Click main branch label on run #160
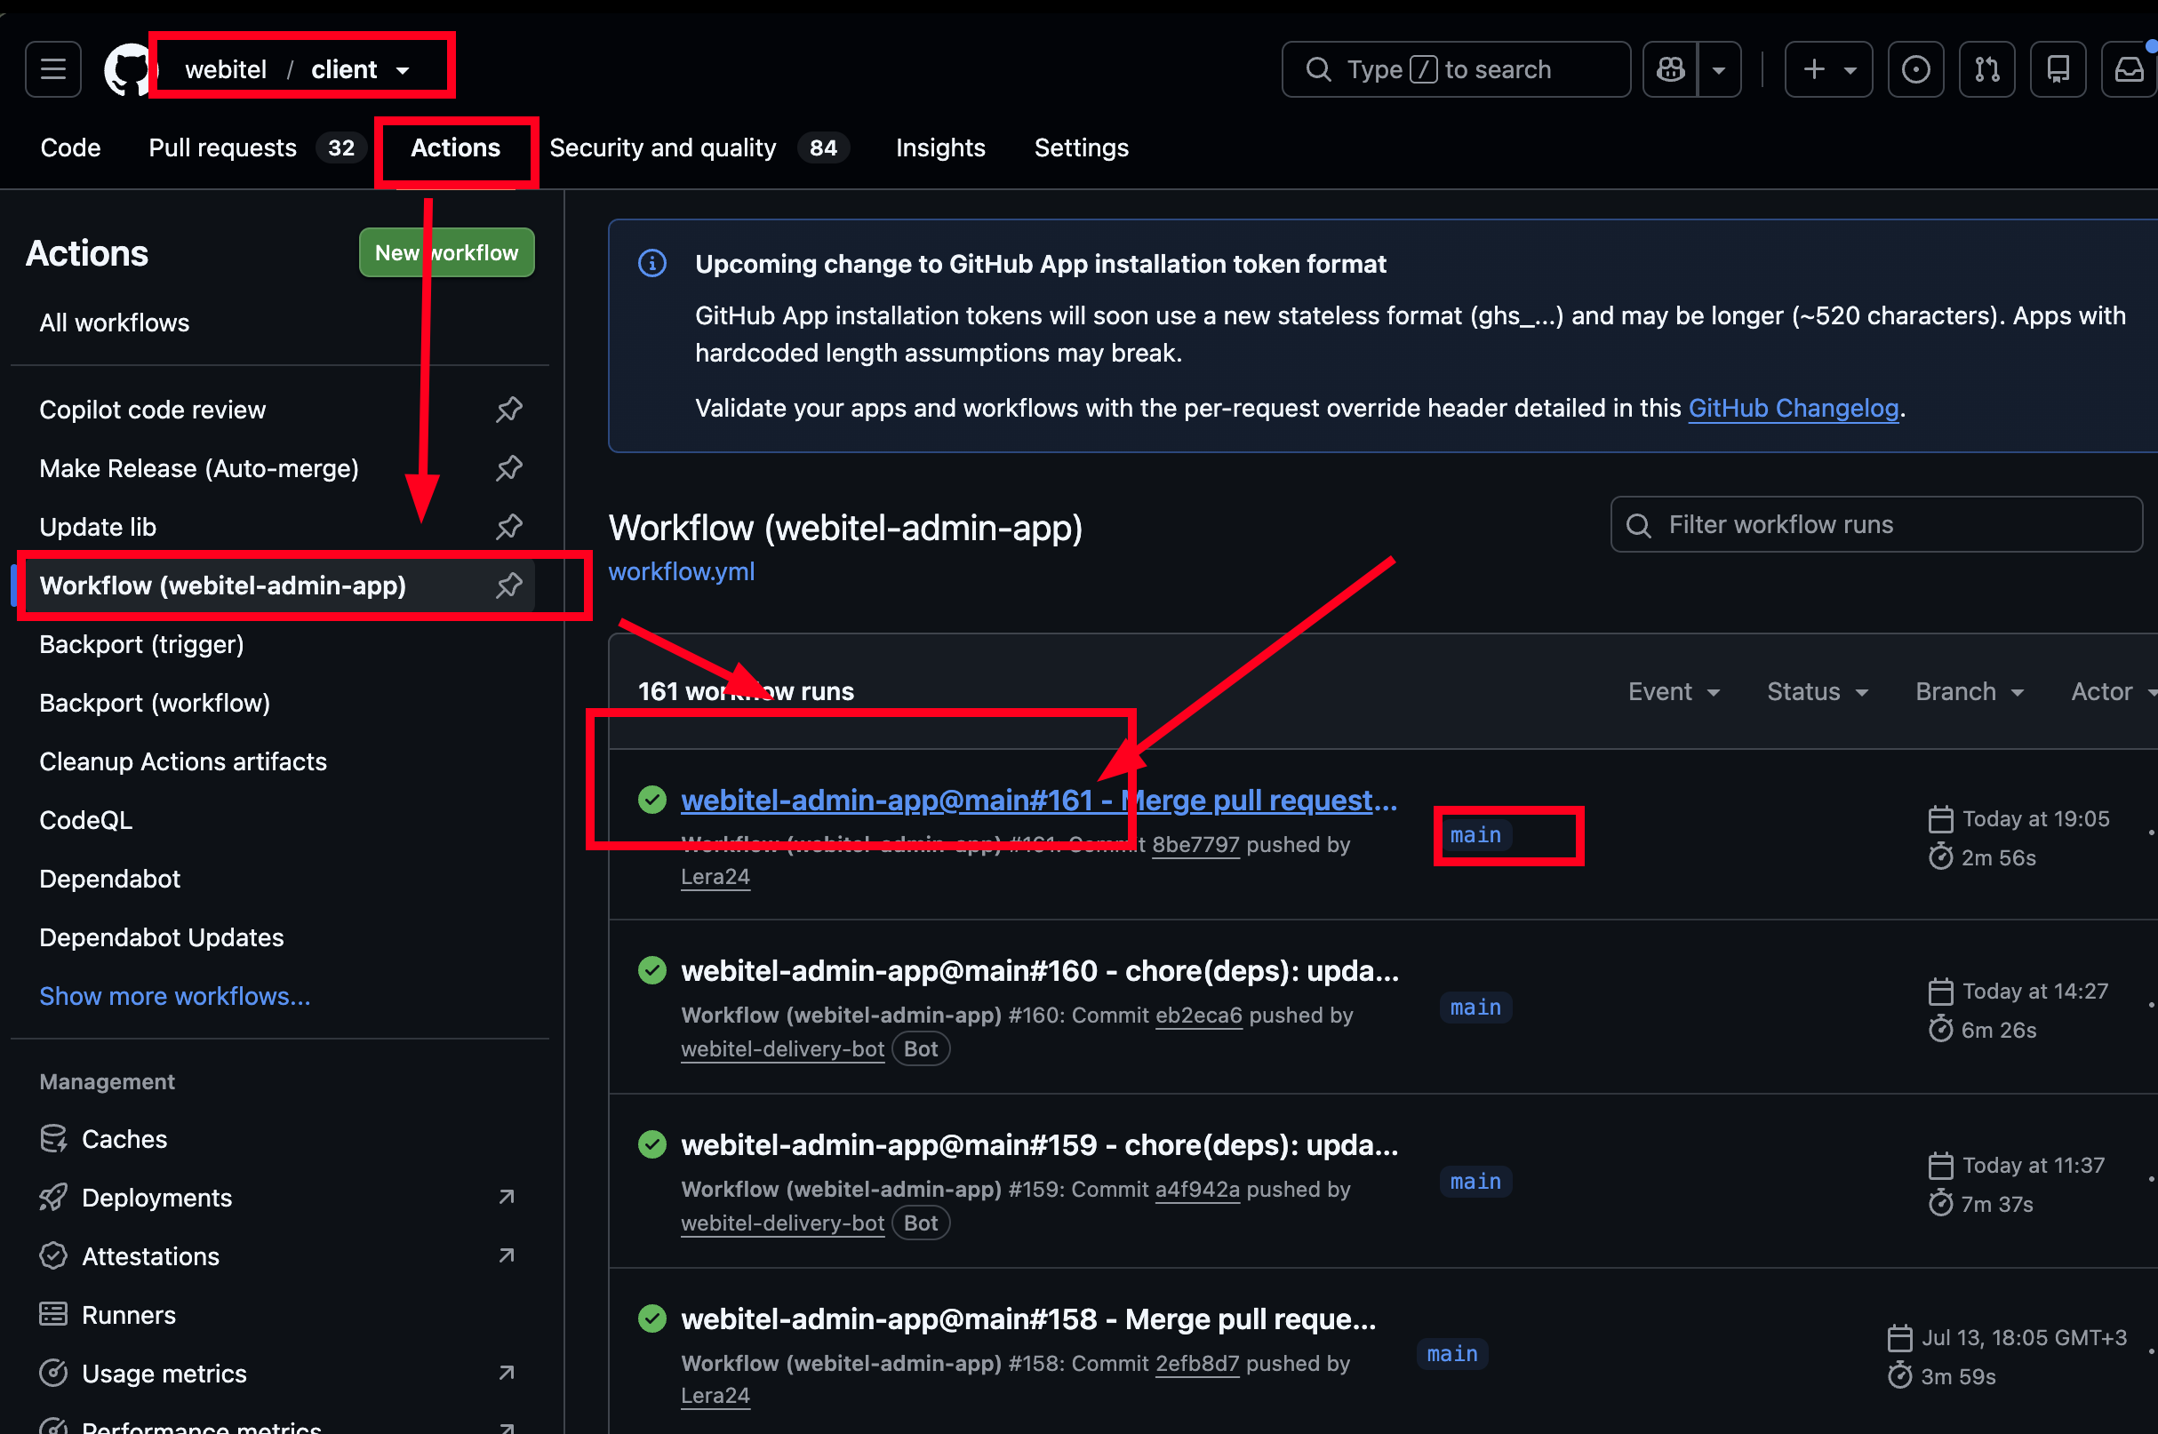2158x1434 pixels. click(1475, 1007)
